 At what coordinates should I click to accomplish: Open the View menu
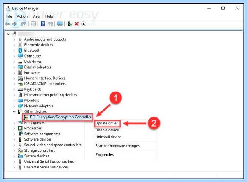(36, 16)
